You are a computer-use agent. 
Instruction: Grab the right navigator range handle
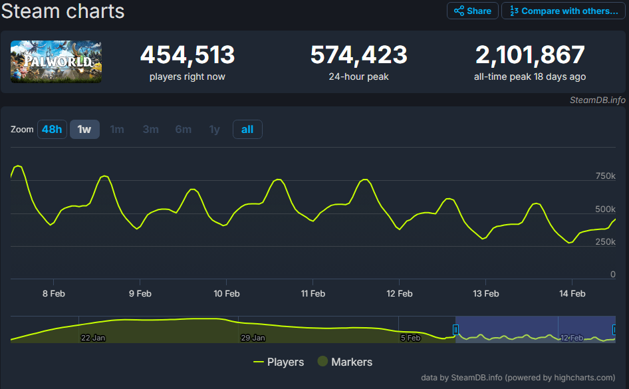tap(614, 330)
